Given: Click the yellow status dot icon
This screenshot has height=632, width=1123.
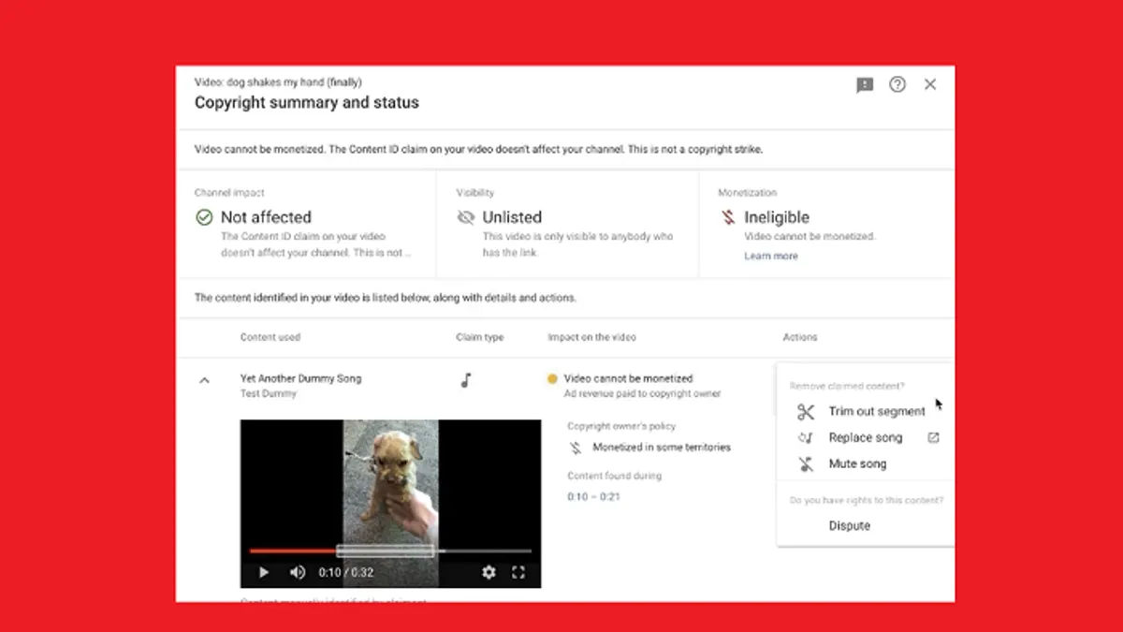Looking at the screenshot, I should tap(552, 379).
